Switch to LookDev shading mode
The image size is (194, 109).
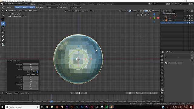tap(148, 11)
